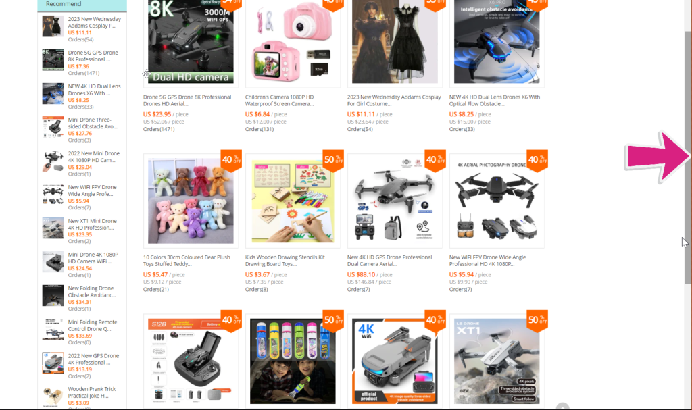Viewport: 692px width, 410px height.
Task: Open sidebar Wooden Prank Trick Practical Joke item
Action: tap(92, 392)
